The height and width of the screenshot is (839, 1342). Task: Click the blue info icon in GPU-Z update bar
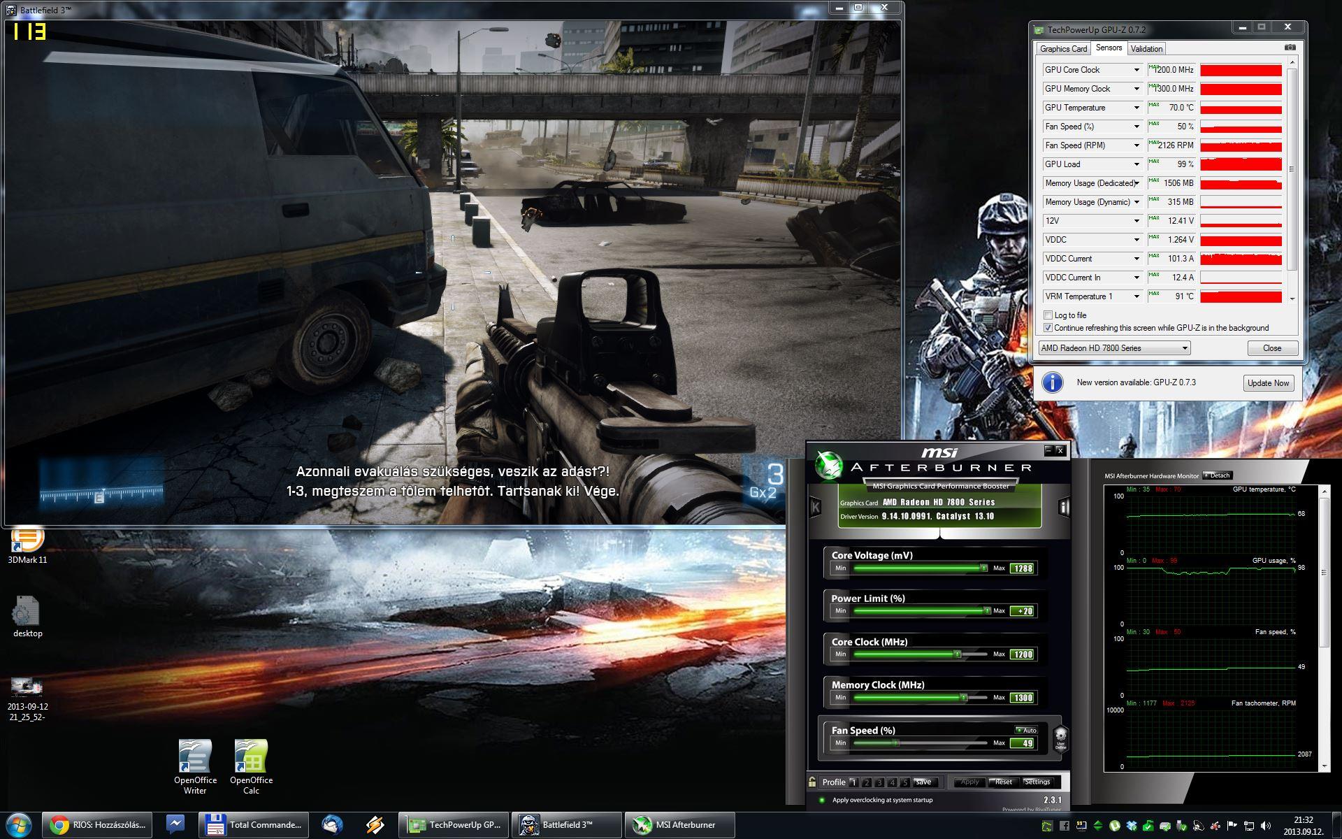[1053, 382]
